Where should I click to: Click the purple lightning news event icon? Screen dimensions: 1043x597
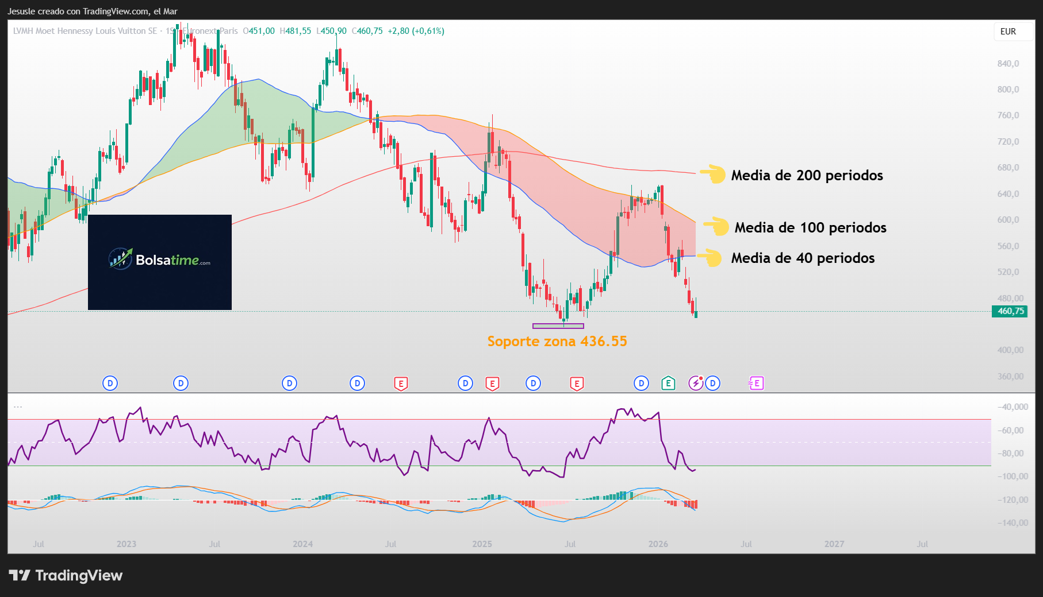point(696,383)
